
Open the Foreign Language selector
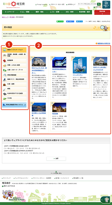pyautogui.click(x=41, y=5)
